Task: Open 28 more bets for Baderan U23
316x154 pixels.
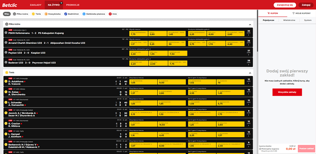Action: click(x=249, y=63)
